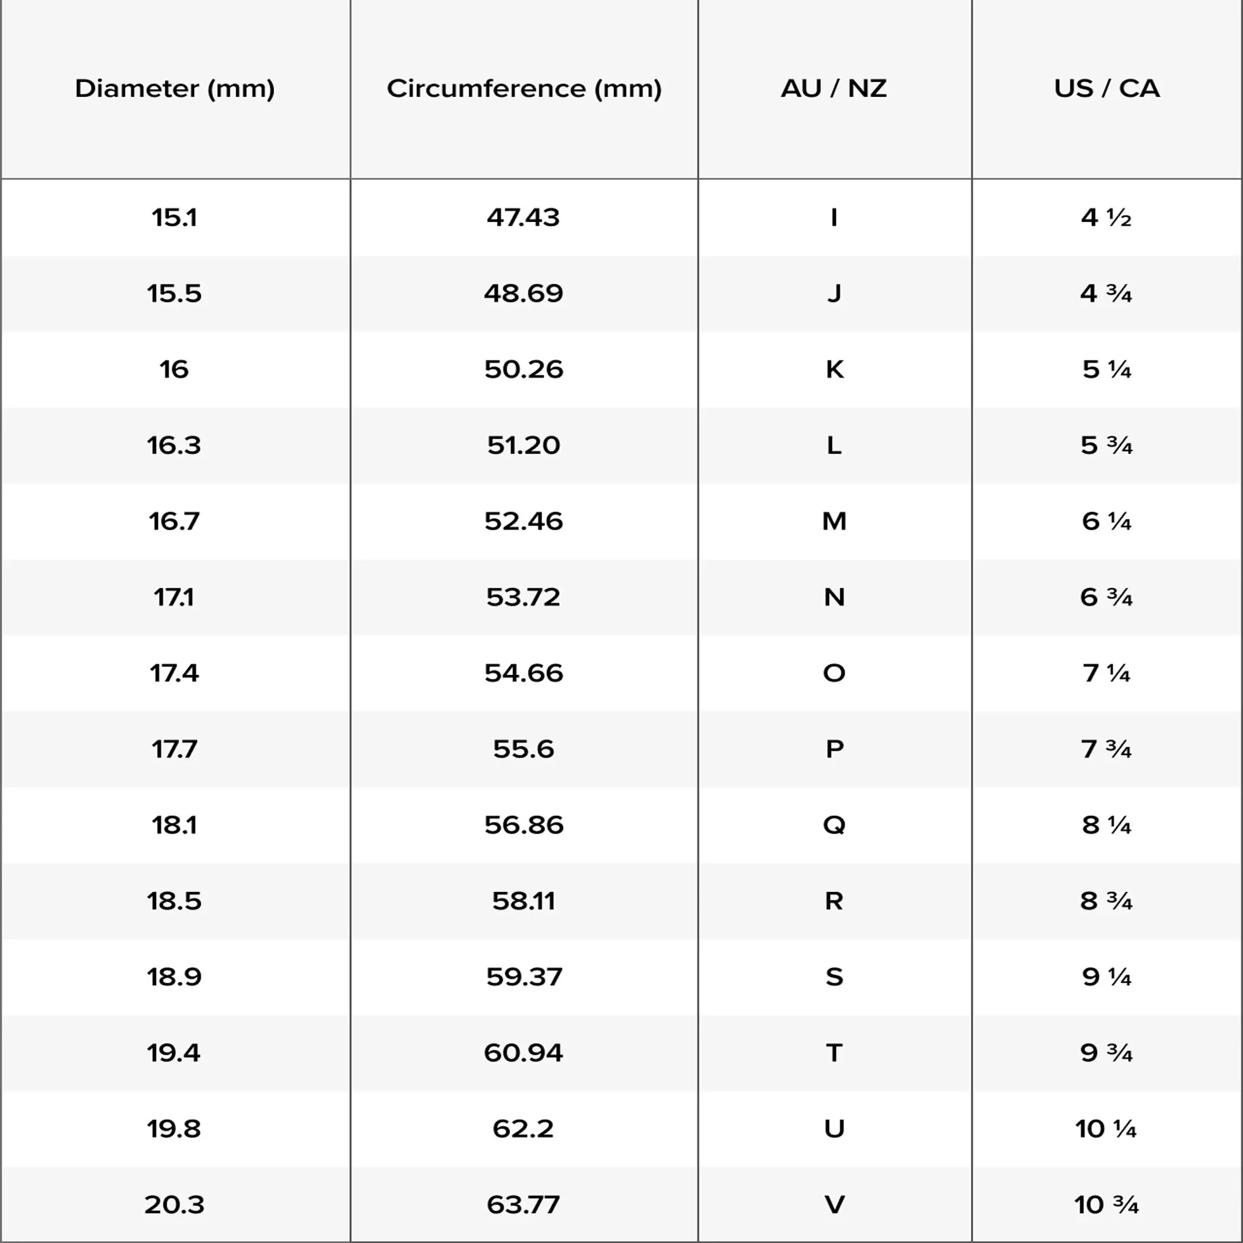Click US size 10 ¼
This screenshot has height=1243, width=1243.
(1107, 1129)
